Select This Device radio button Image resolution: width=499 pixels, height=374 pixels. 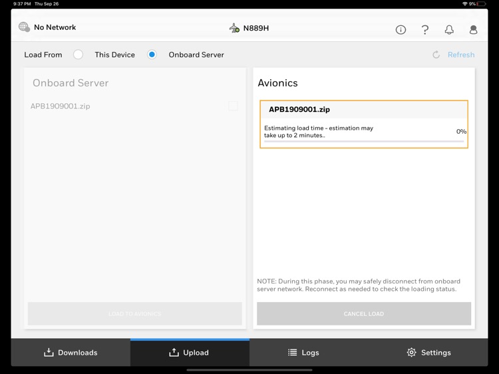click(78, 55)
